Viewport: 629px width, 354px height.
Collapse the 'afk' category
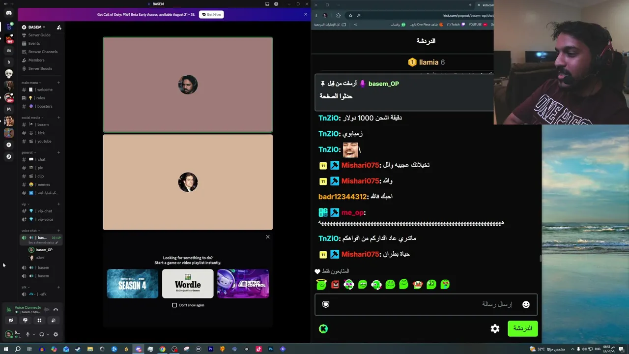coord(25,287)
